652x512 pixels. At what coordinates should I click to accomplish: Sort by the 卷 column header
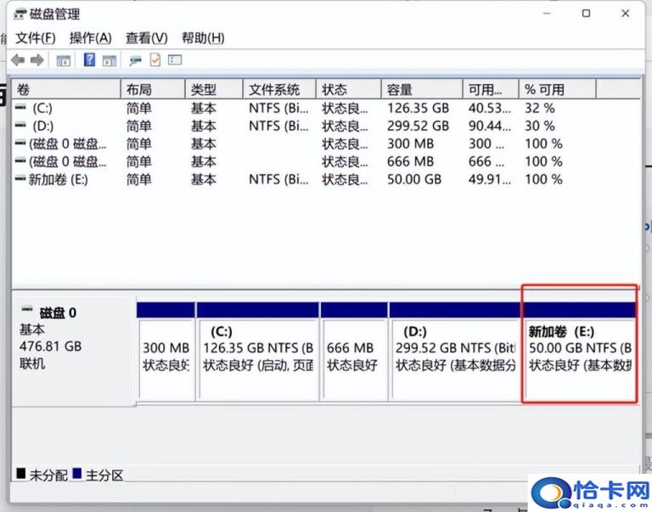pos(66,89)
